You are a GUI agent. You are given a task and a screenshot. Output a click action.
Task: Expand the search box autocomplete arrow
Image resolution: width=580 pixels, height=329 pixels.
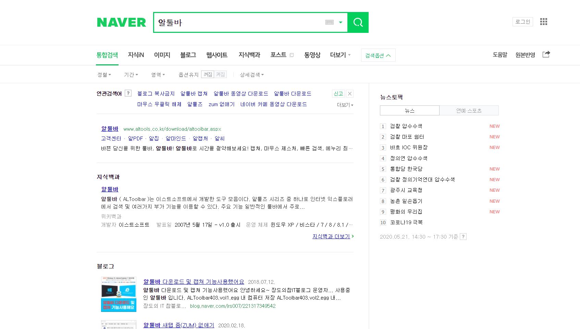pos(341,22)
